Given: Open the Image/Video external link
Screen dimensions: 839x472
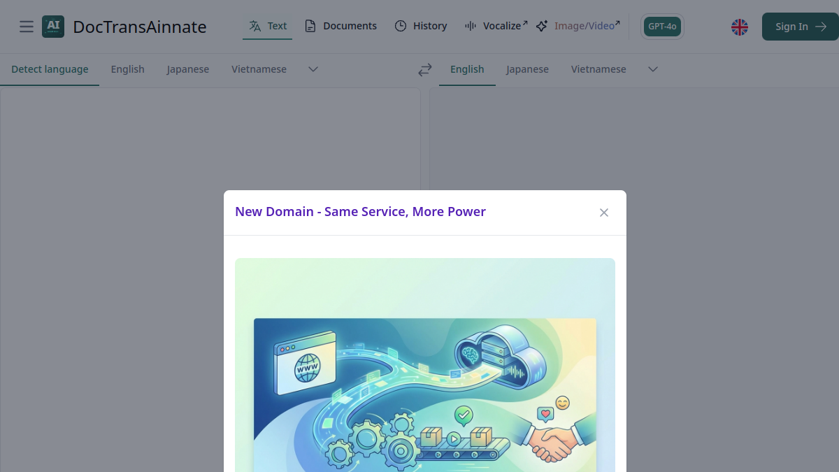Looking at the screenshot, I should click(578, 26).
